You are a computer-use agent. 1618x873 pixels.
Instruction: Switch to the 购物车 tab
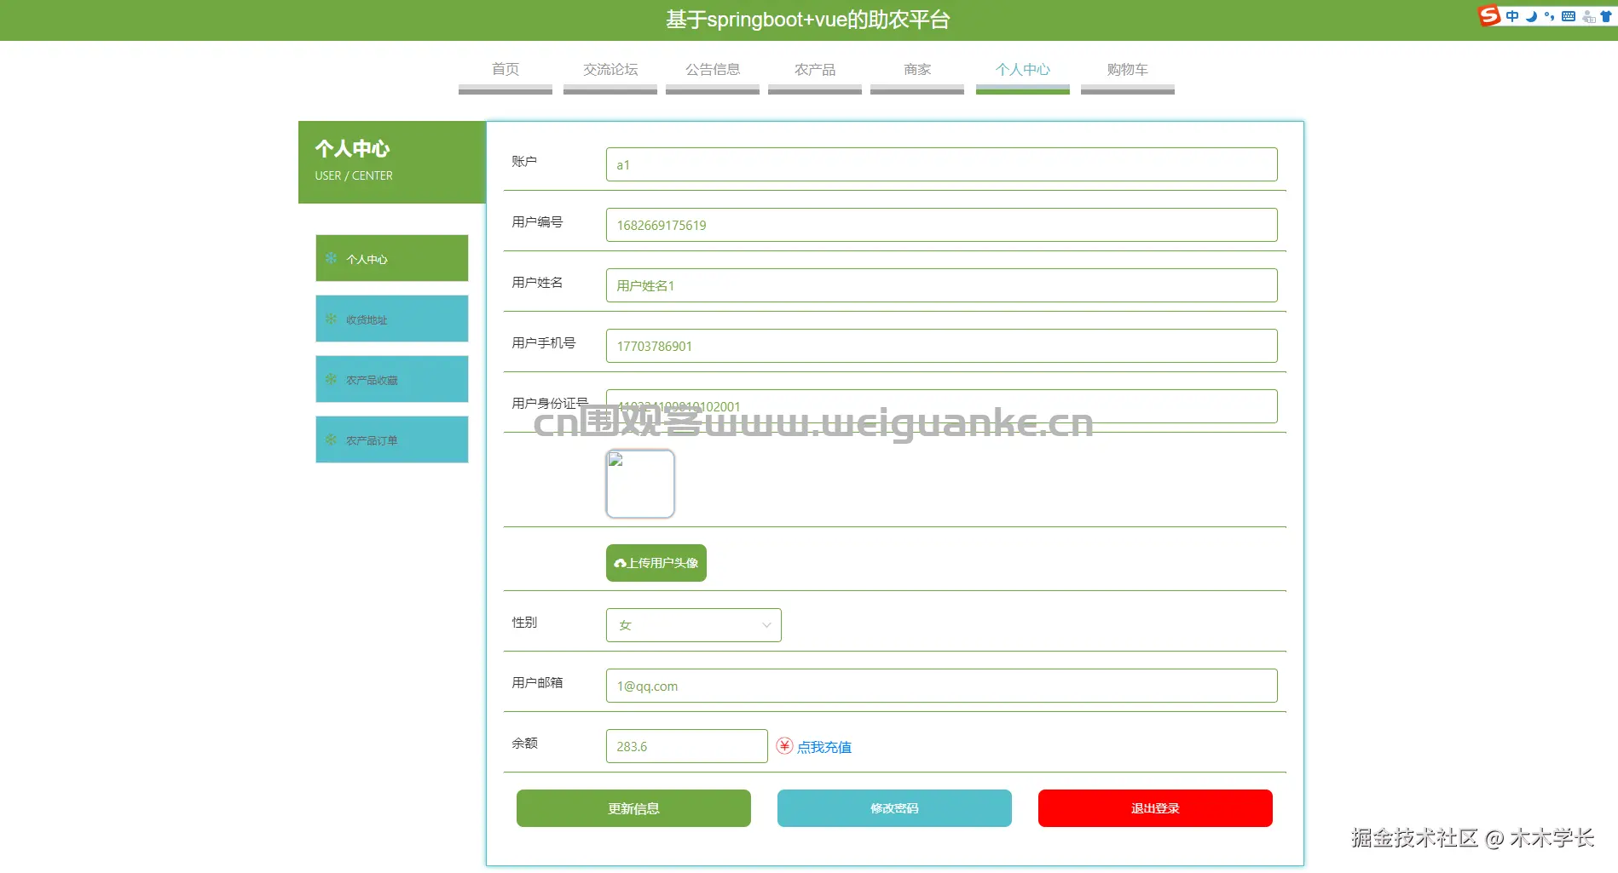tap(1127, 70)
